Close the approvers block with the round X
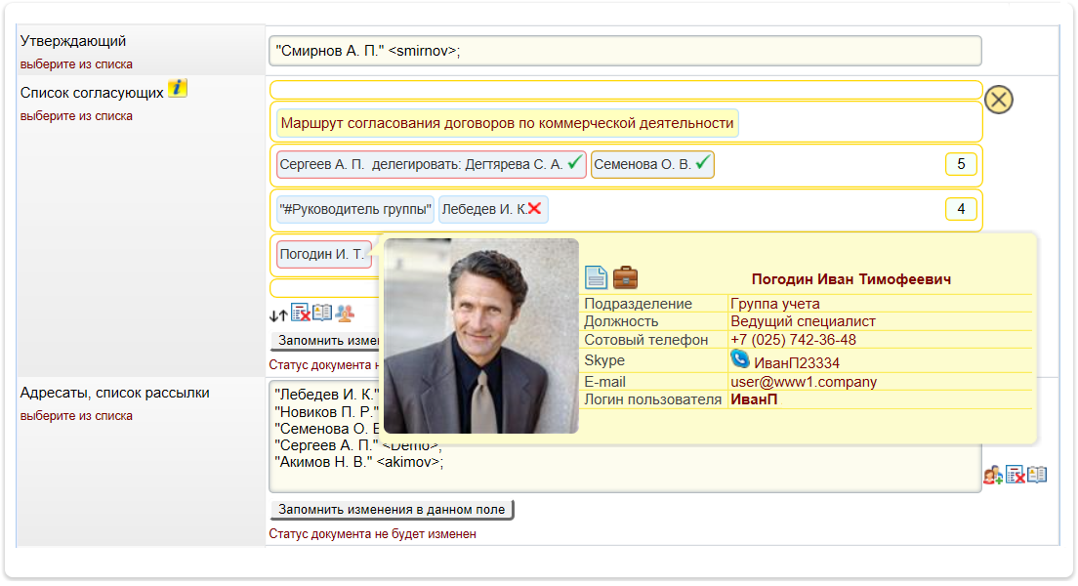This screenshot has height=586, width=1078. point(998,98)
